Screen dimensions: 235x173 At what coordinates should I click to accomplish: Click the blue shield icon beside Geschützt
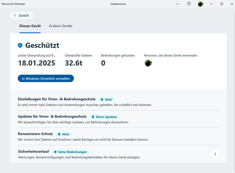[20, 45]
